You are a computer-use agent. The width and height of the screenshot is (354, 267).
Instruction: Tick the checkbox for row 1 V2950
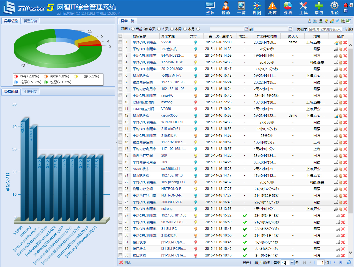[120, 42]
